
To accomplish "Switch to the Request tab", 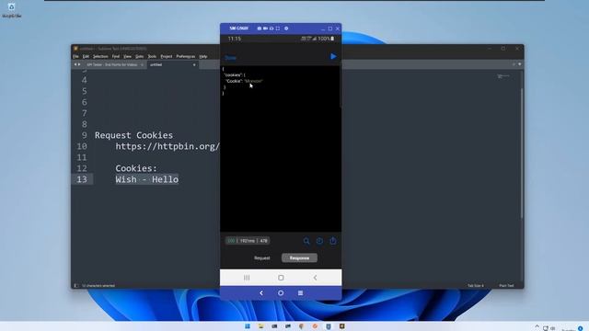I will pyautogui.click(x=261, y=257).
